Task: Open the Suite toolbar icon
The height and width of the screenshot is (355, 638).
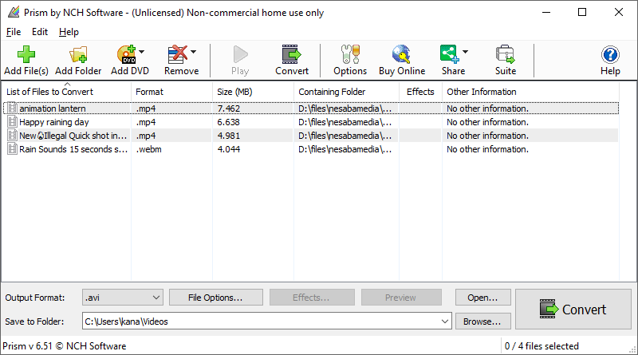Action: point(506,54)
